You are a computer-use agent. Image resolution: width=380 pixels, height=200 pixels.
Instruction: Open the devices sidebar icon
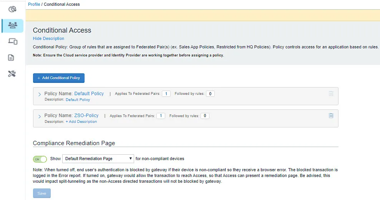click(13, 41)
